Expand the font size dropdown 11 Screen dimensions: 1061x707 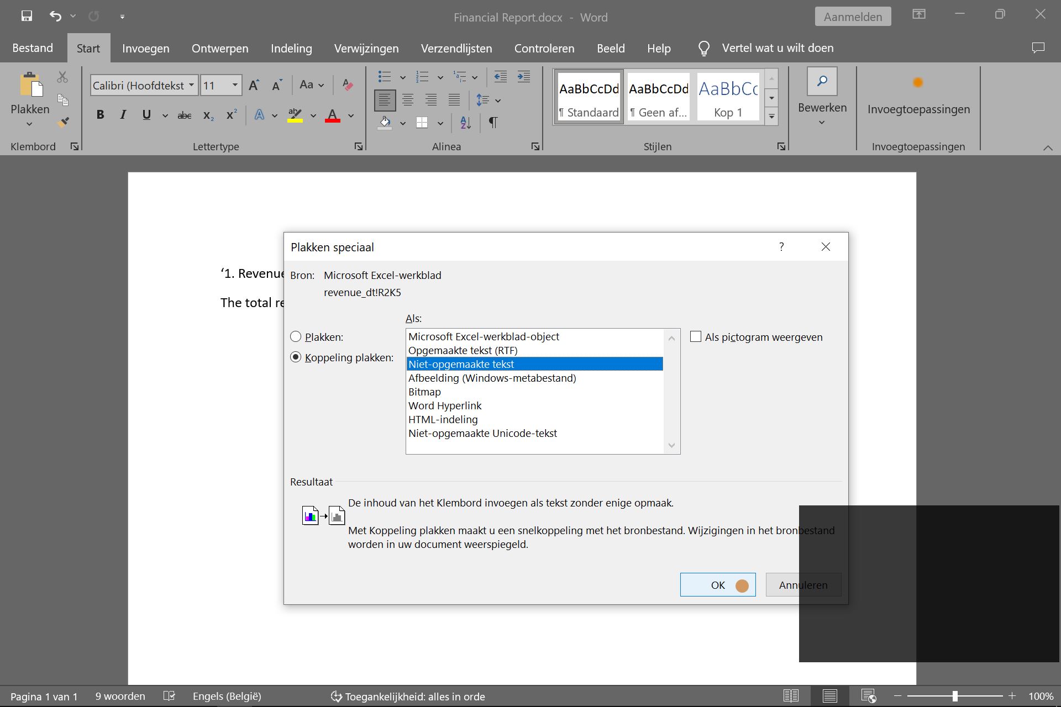235,85
